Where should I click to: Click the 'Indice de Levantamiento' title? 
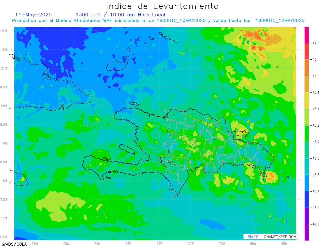tap(162, 6)
